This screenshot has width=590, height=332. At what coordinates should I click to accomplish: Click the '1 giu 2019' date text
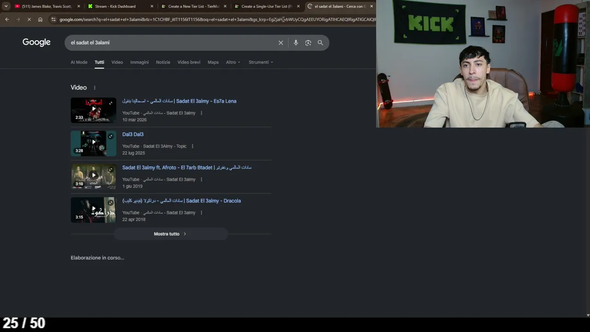point(132,186)
